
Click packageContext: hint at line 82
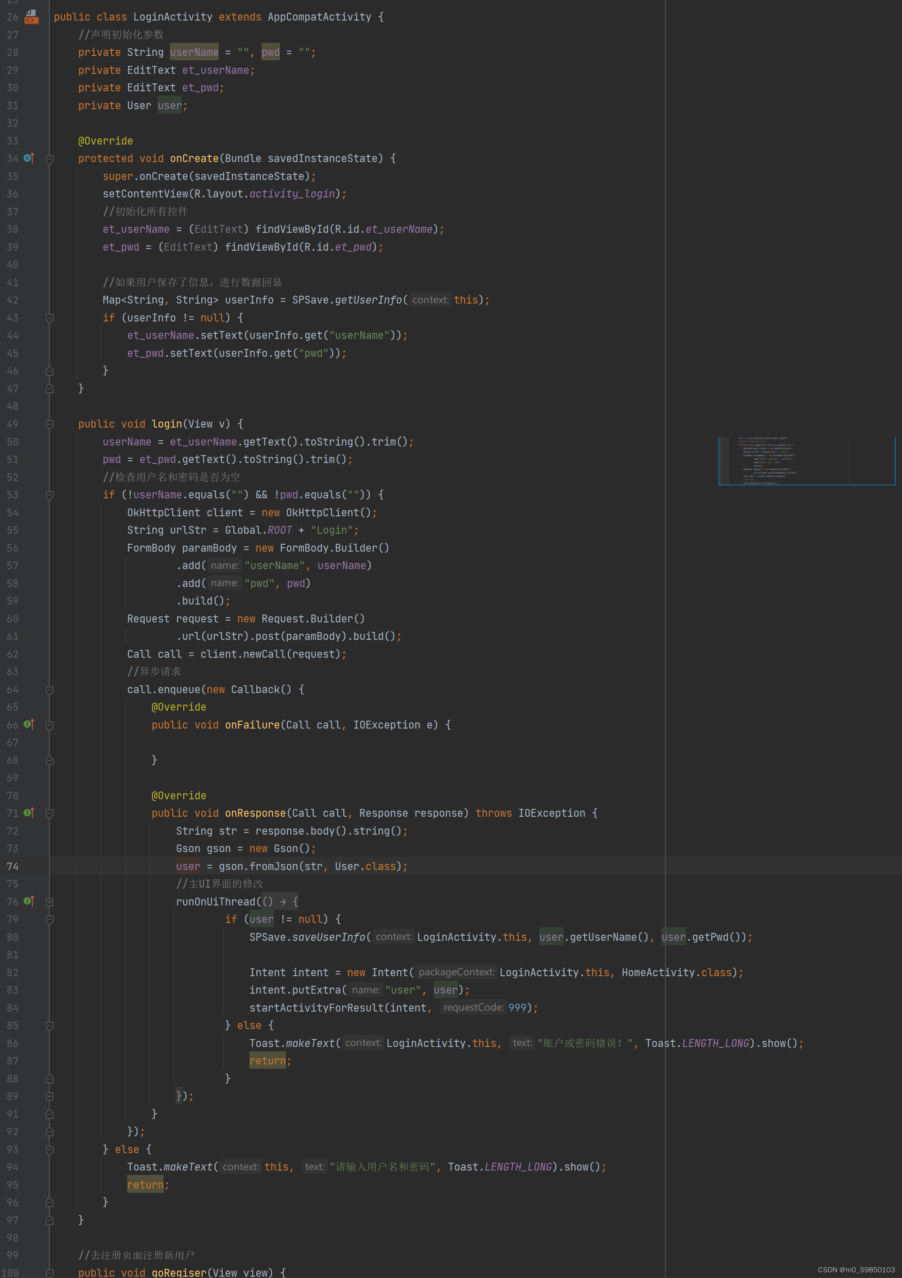click(x=456, y=972)
